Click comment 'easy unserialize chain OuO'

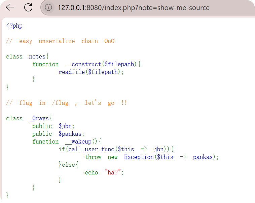[60, 41]
